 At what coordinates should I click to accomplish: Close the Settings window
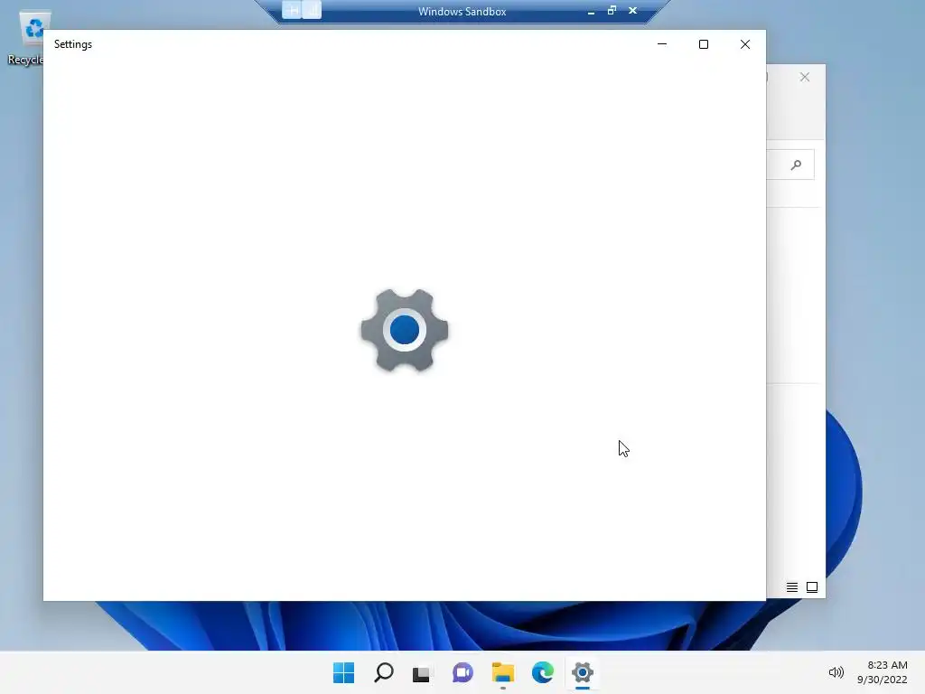point(745,44)
